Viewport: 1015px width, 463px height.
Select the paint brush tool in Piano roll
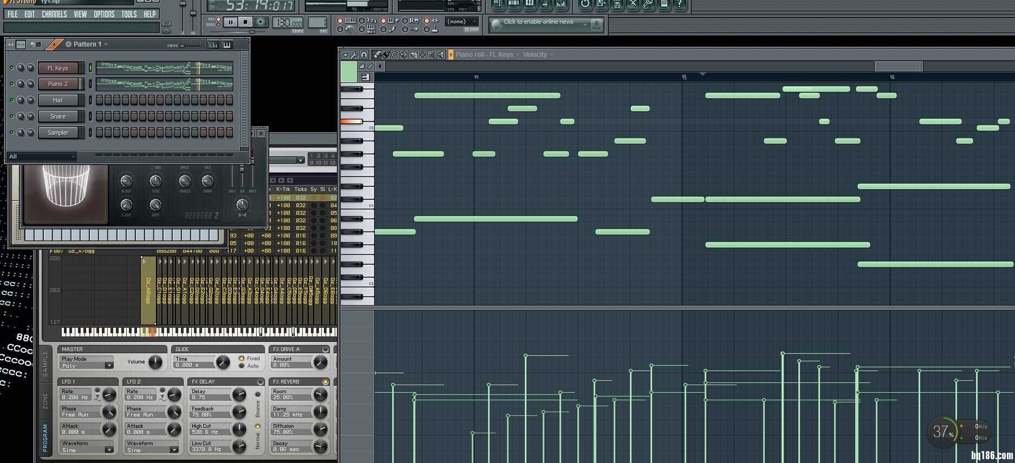click(x=386, y=55)
